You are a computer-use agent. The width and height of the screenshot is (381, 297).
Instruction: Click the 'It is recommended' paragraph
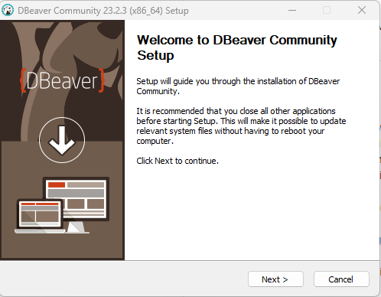click(x=241, y=126)
